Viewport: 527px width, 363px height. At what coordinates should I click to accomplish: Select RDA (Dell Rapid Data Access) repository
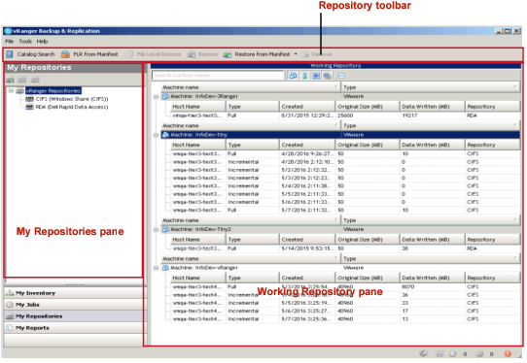pyautogui.click(x=72, y=107)
